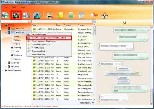
Task: Select the iPhone 5S device label
Action: pyautogui.click(x=20, y=32)
